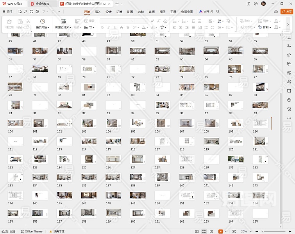Expand the 文件 file menu
This screenshot has width=295, height=234.
point(7,12)
